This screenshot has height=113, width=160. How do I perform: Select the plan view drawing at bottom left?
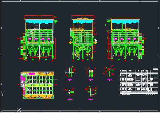pyautogui.click(x=37, y=85)
